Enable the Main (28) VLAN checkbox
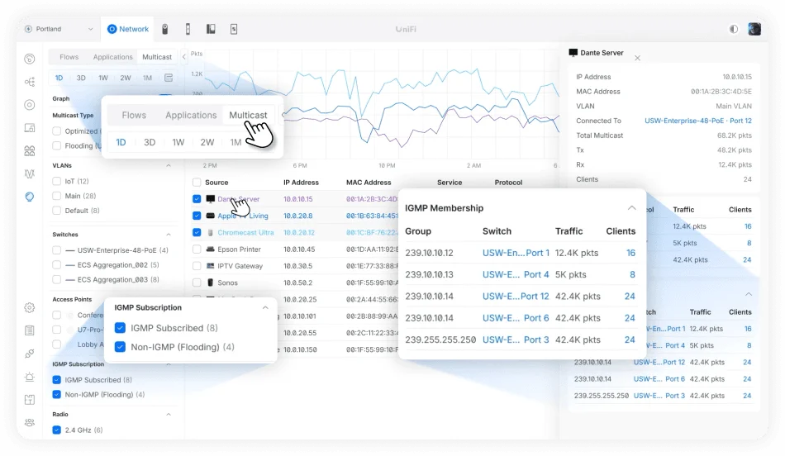Viewport: 785px width, 456px height. click(x=56, y=196)
